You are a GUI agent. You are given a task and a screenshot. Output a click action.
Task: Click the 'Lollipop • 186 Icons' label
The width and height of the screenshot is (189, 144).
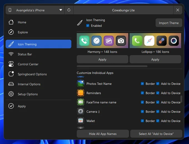(155, 52)
